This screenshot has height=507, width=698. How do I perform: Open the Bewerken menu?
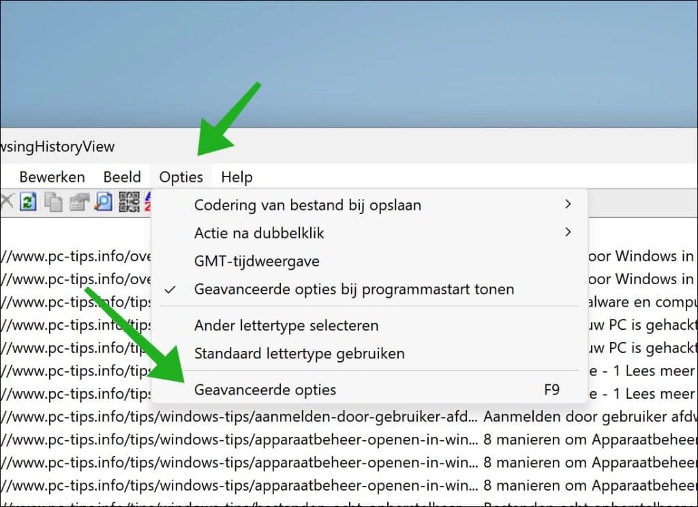[x=52, y=177]
